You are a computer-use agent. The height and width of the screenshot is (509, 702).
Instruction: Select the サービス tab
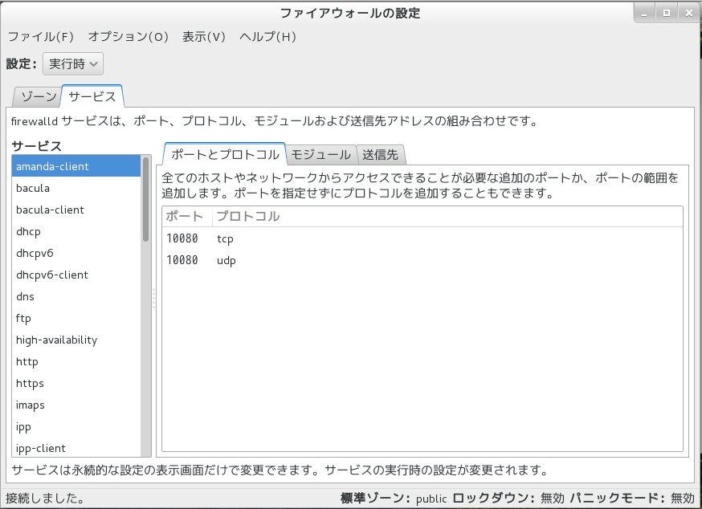tap(92, 97)
